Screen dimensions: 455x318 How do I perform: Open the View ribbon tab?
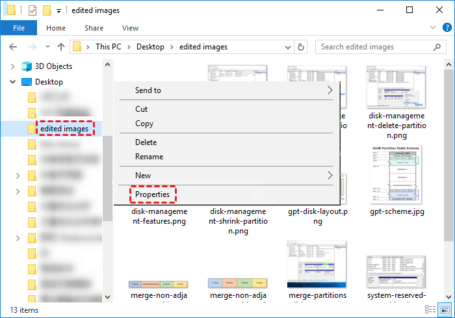pos(130,28)
